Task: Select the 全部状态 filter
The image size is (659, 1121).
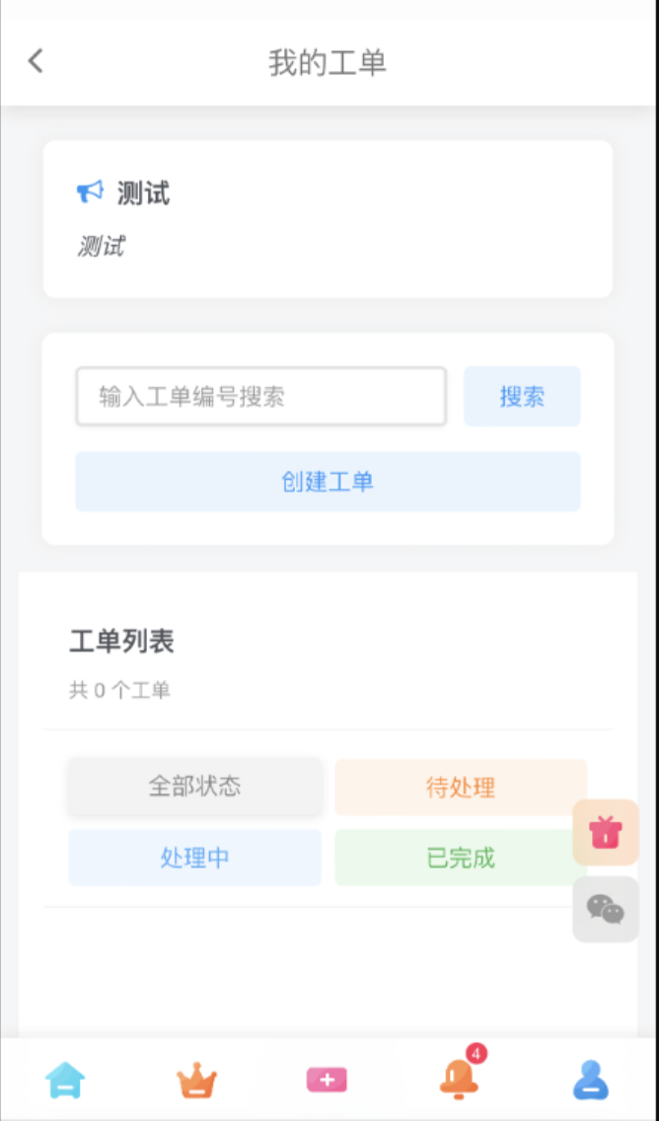Action: pos(194,786)
